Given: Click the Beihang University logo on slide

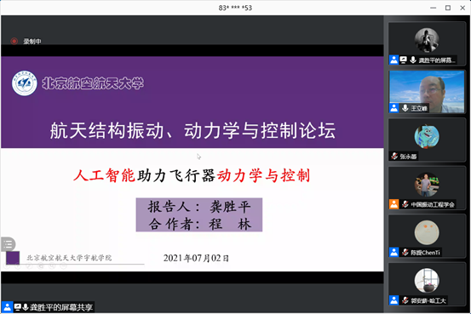Looking at the screenshot, I should (25, 83).
